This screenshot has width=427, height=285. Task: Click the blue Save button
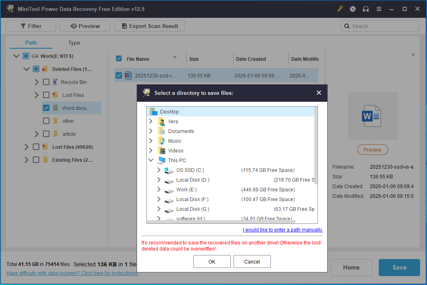399,268
